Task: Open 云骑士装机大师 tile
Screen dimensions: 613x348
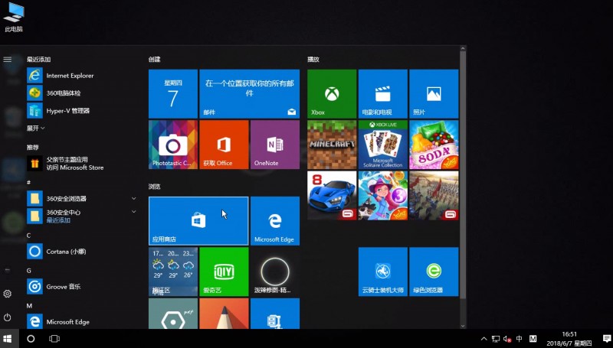Action: click(x=382, y=272)
